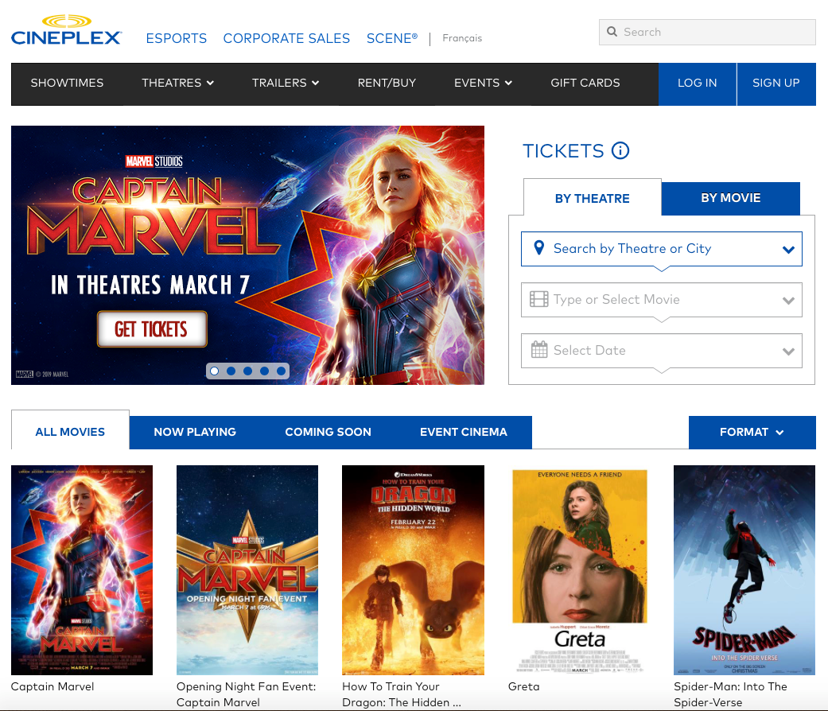The height and width of the screenshot is (711, 828).
Task: Switch to the By Movie tab
Action: point(731,198)
